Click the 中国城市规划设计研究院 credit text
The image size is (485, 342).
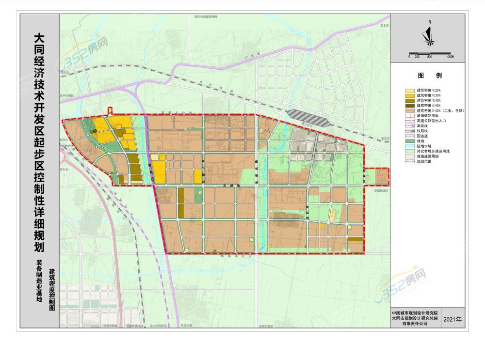(x=415, y=312)
